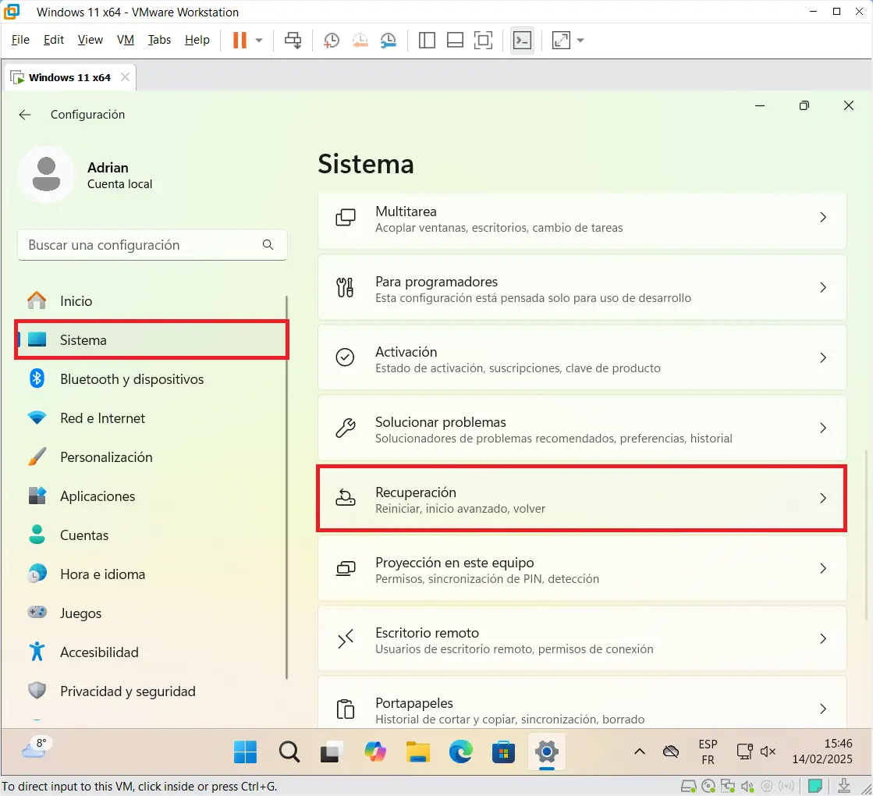
Task: Take a snapshot of the VM
Action: coord(332,40)
